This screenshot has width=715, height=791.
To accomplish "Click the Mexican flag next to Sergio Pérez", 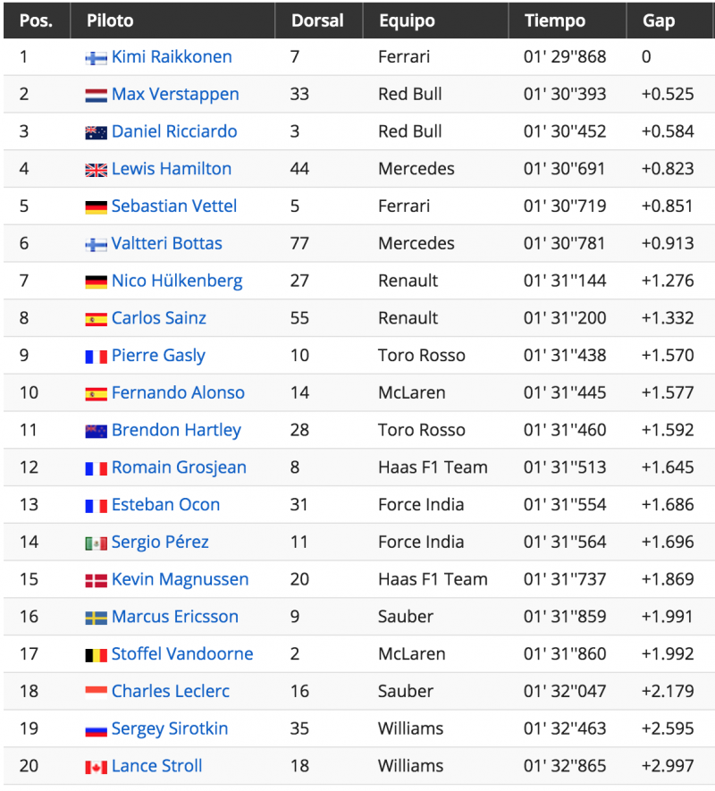I will point(96,543).
